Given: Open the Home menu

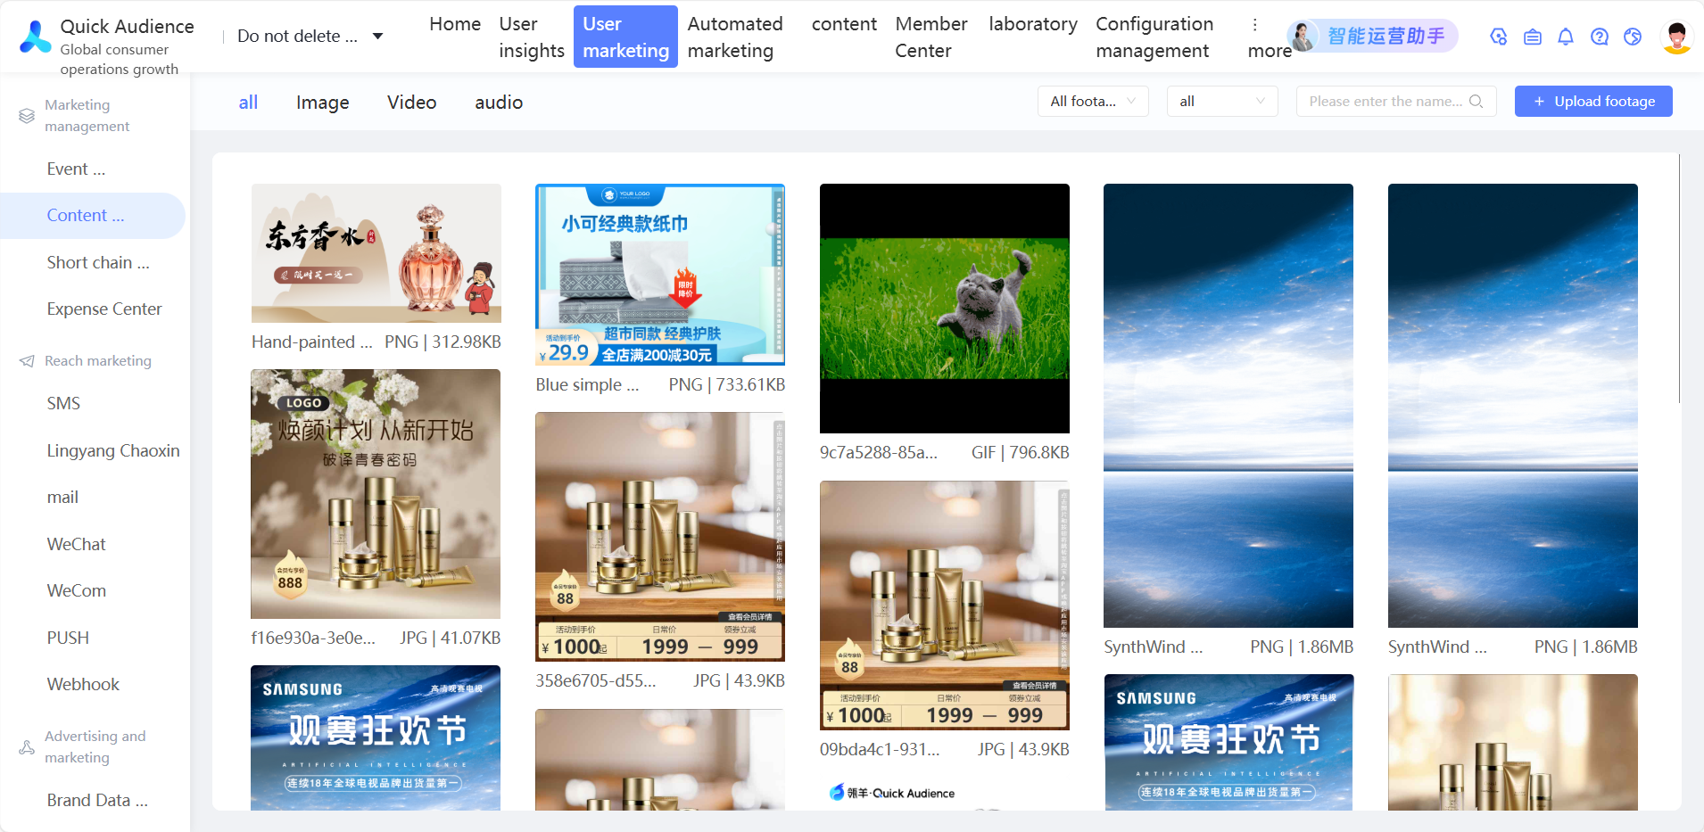Looking at the screenshot, I should (x=455, y=24).
